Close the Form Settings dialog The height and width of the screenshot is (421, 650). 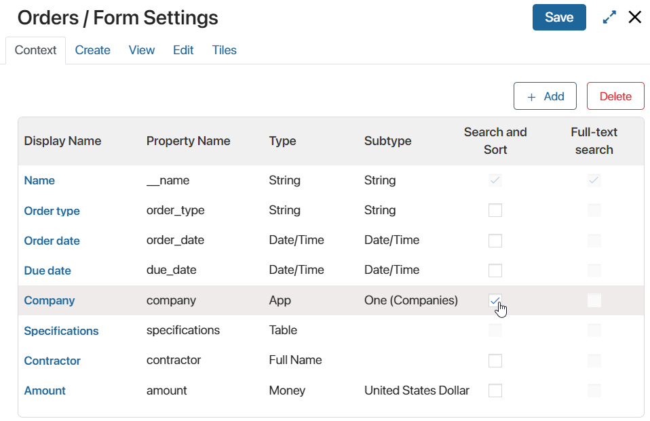(634, 18)
